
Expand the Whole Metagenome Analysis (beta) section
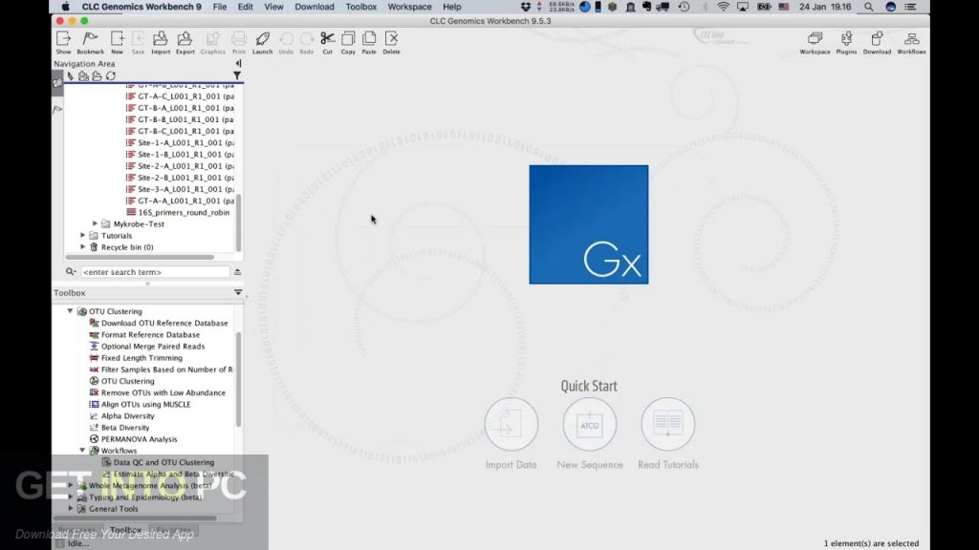tap(71, 485)
